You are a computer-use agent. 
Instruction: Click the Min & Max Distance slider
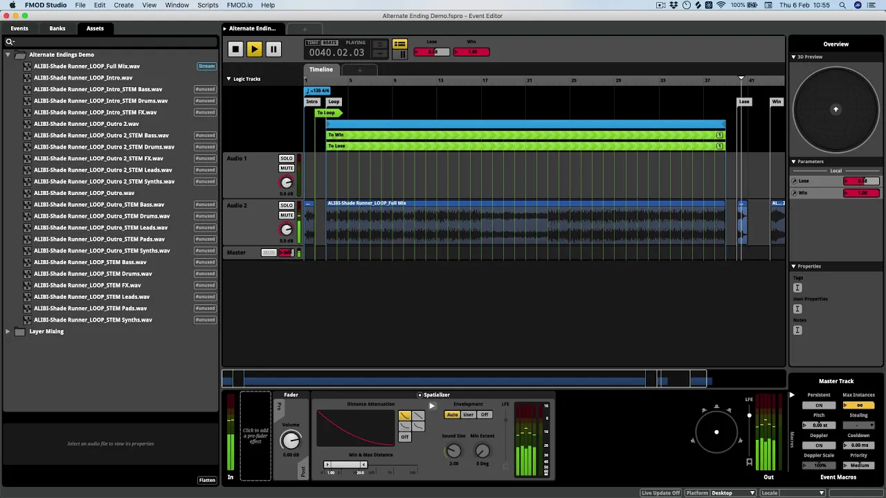(346, 465)
